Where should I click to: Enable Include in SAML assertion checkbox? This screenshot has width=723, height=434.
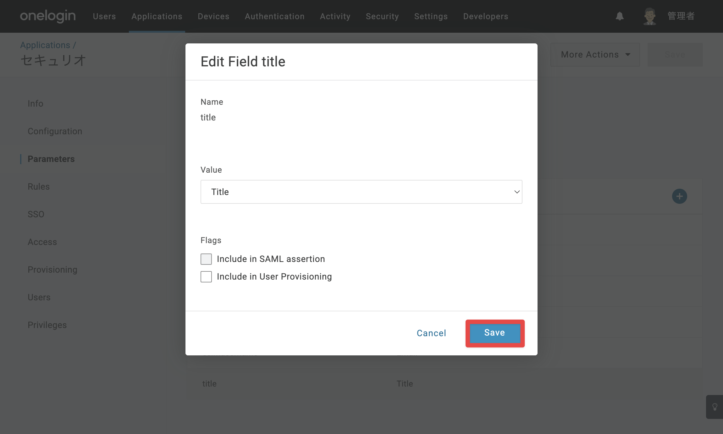(206, 259)
